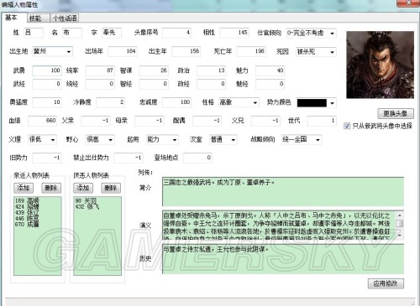Click the 头像序号 input field
Viewport: 420px width, 306px height.
pos(177,33)
